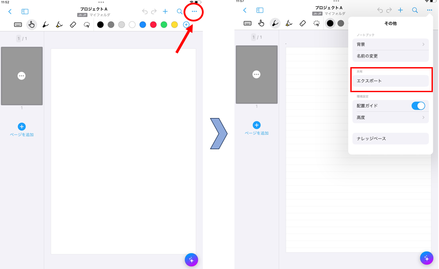Tap the Undo icon
This screenshot has height=269, width=439.
click(144, 12)
